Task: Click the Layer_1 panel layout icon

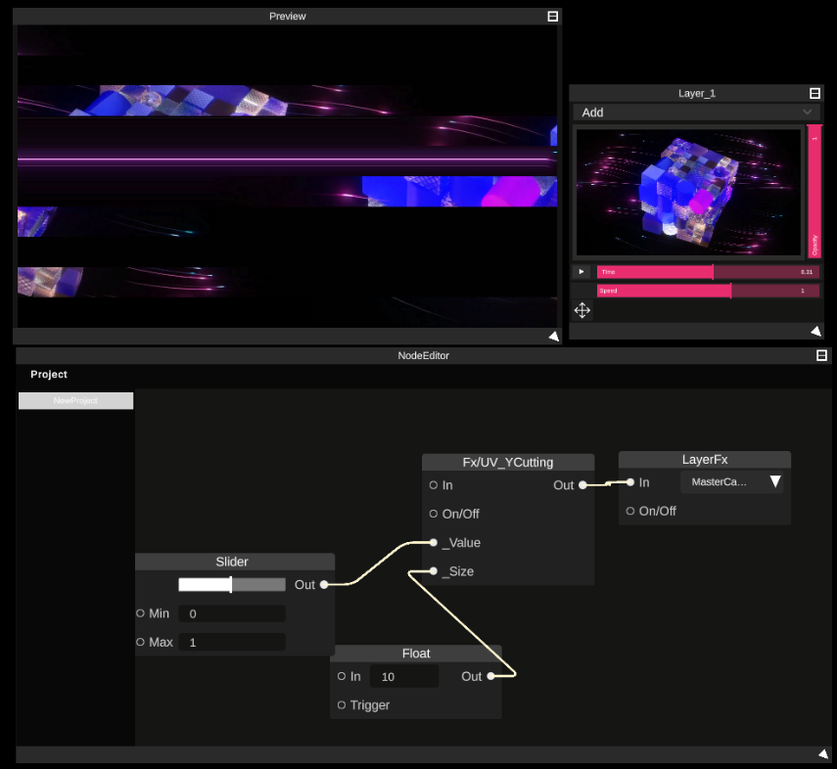Action: pos(814,93)
